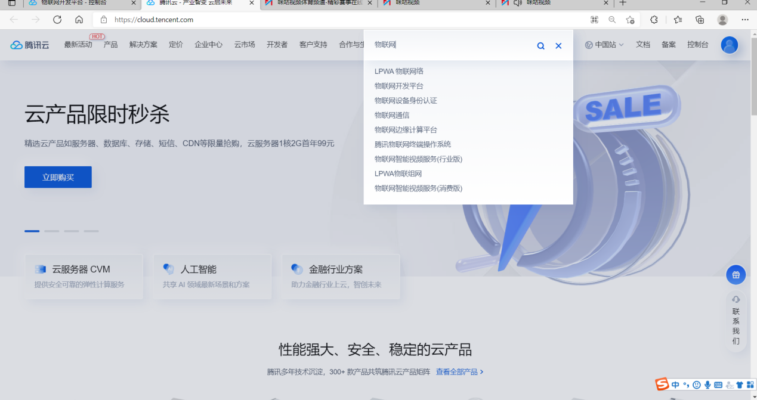The image size is (757, 400).
Task: Open the 人工智能 card
Action: [212, 277]
